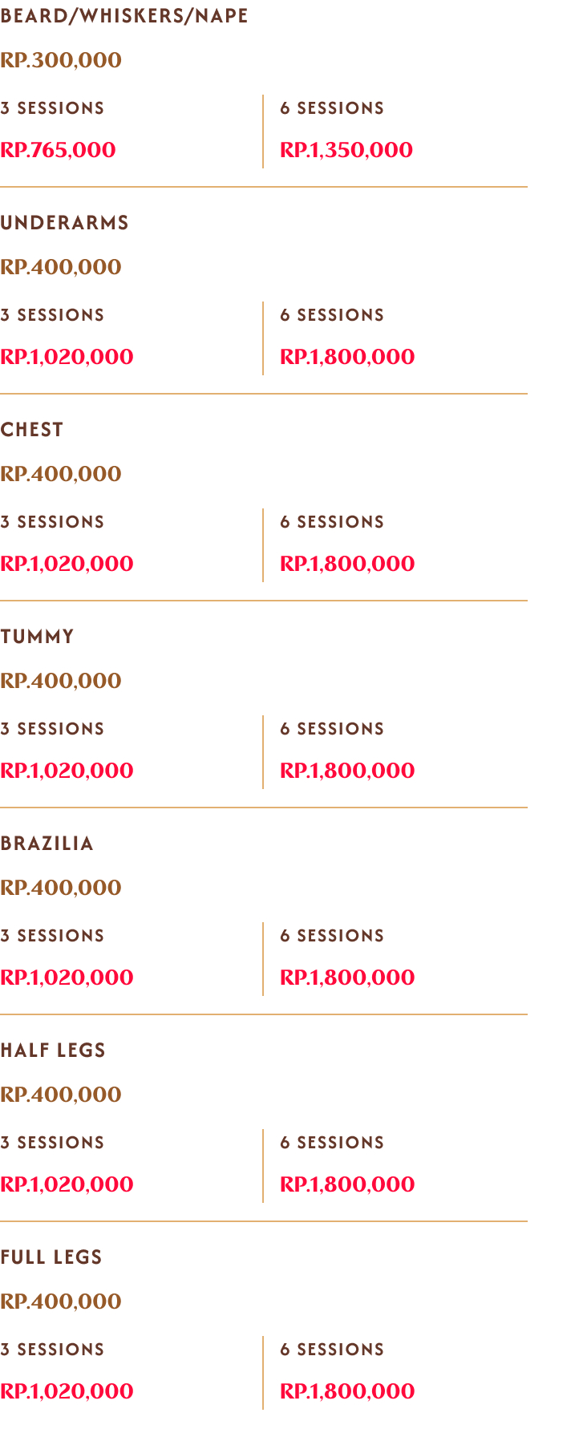
Task: Click the Tummy heading
Action: tap(37, 637)
